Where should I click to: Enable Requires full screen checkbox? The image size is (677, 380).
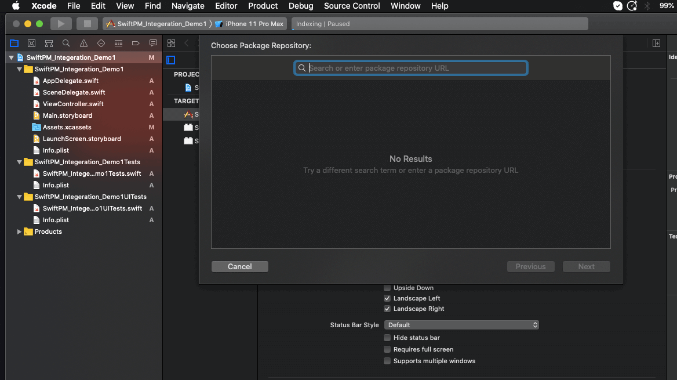(x=387, y=349)
